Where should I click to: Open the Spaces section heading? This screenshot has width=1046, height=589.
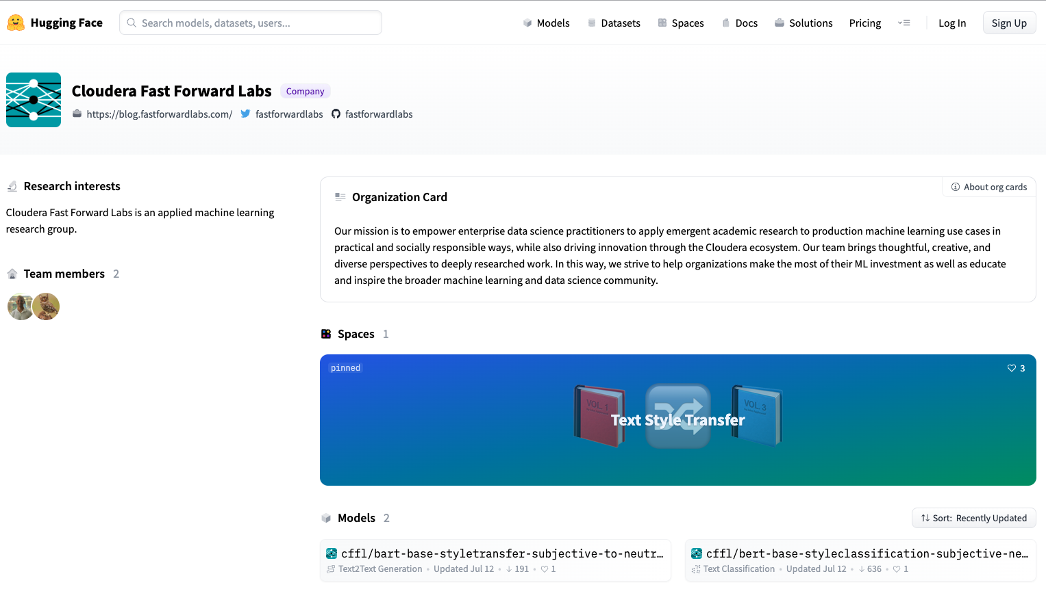(356, 334)
